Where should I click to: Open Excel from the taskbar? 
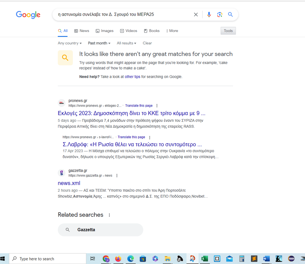point(205,259)
